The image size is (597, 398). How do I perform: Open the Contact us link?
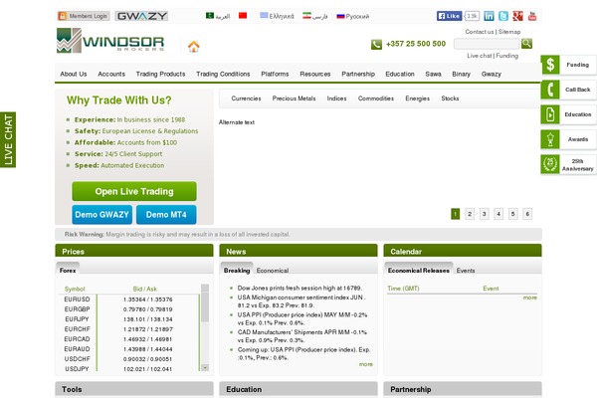(x=480, y=32)
